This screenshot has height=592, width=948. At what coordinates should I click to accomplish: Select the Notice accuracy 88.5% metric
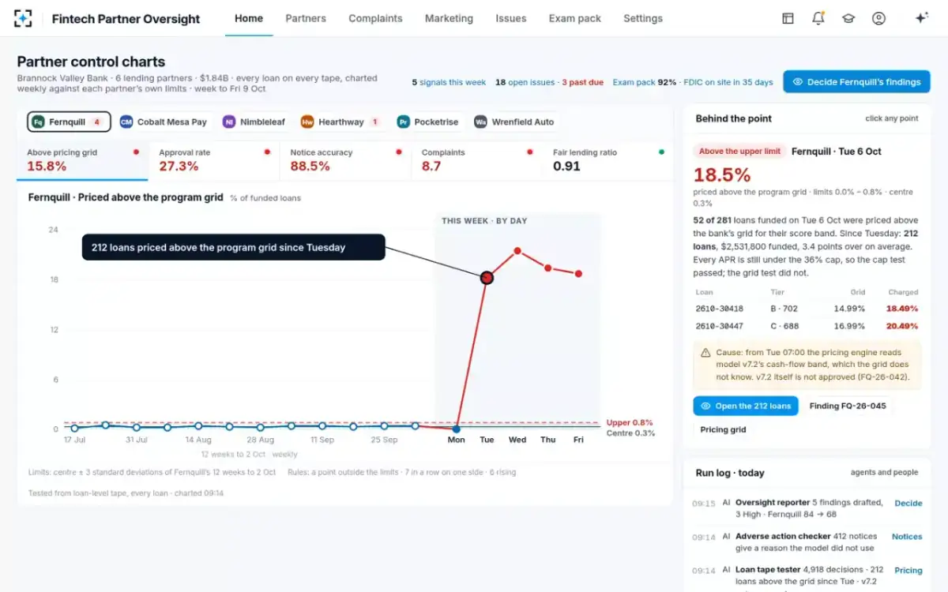click(345, 160)
